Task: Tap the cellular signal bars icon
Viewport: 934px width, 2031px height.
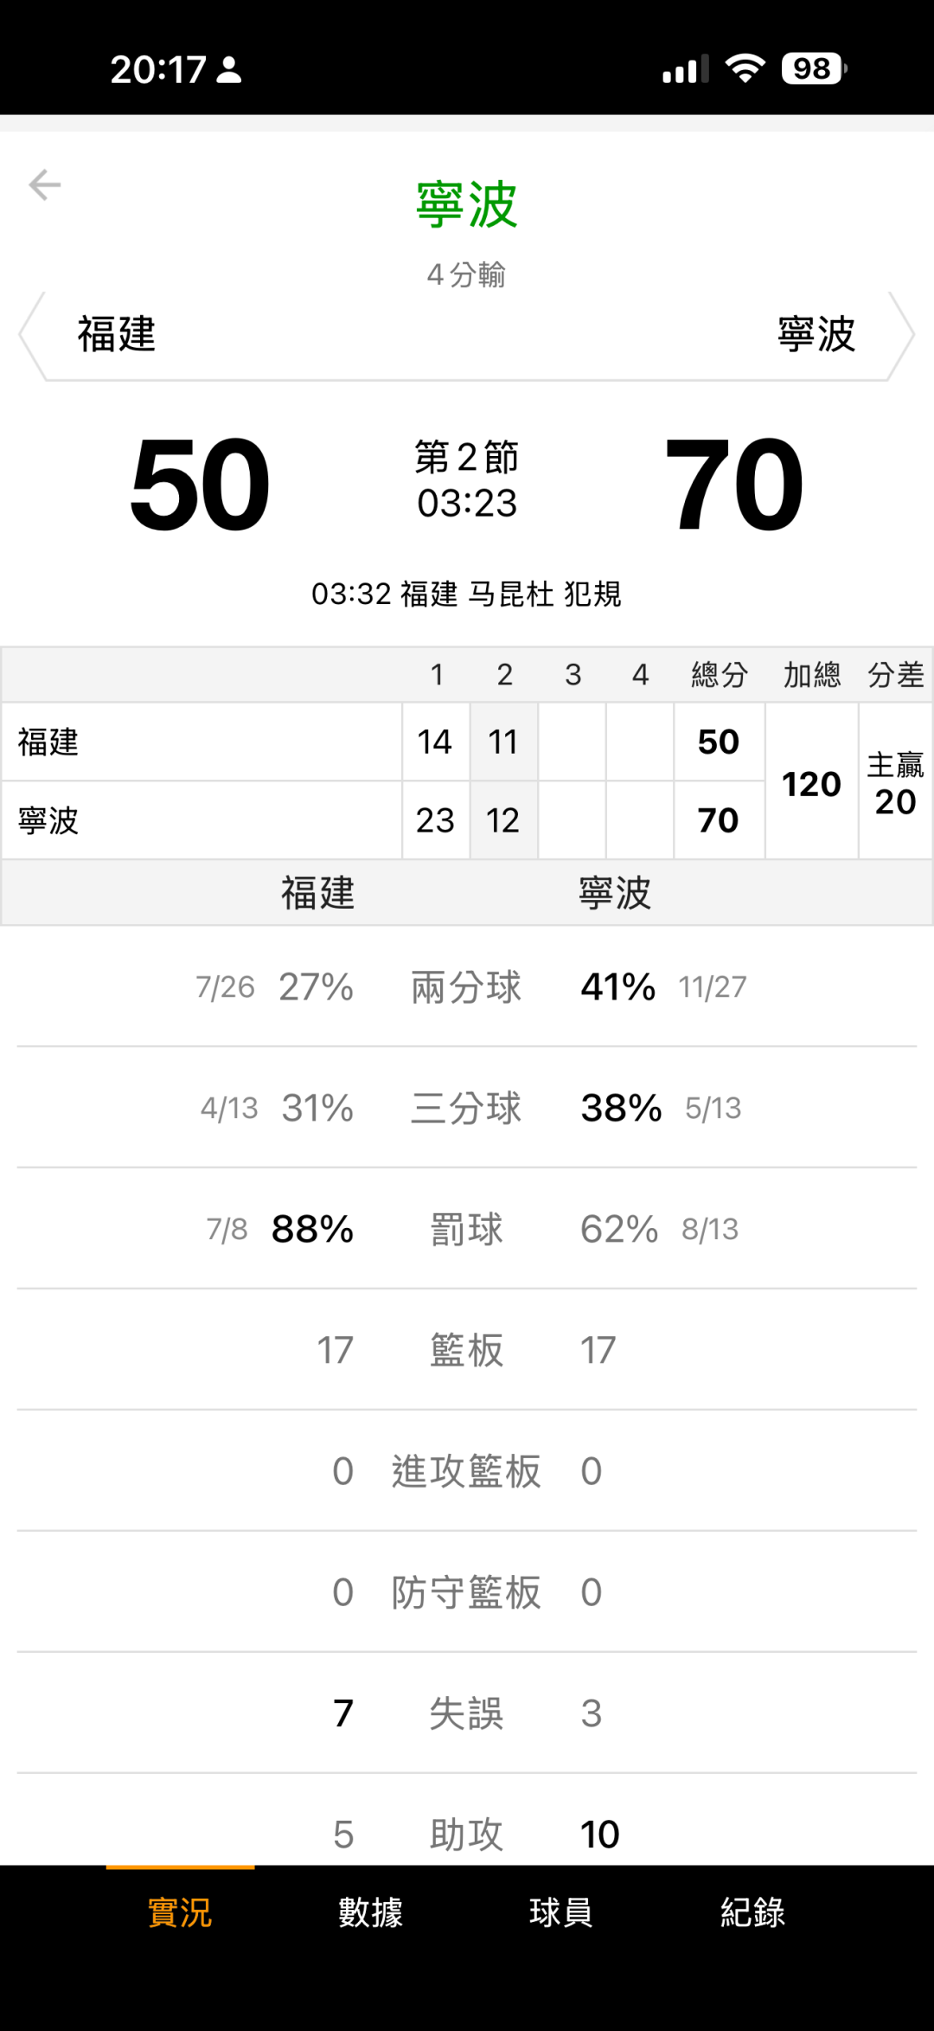Action: [x=685, y=69]
